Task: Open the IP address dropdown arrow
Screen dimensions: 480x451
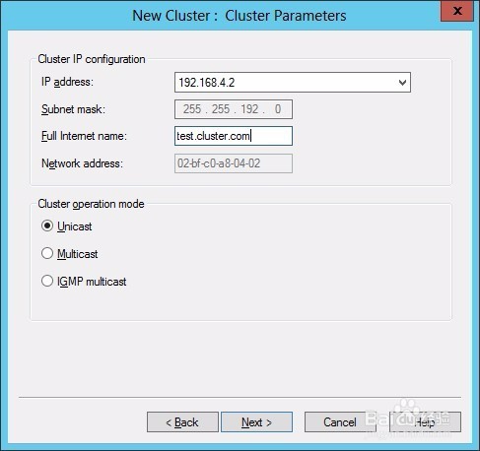Action: coord(402,83)
